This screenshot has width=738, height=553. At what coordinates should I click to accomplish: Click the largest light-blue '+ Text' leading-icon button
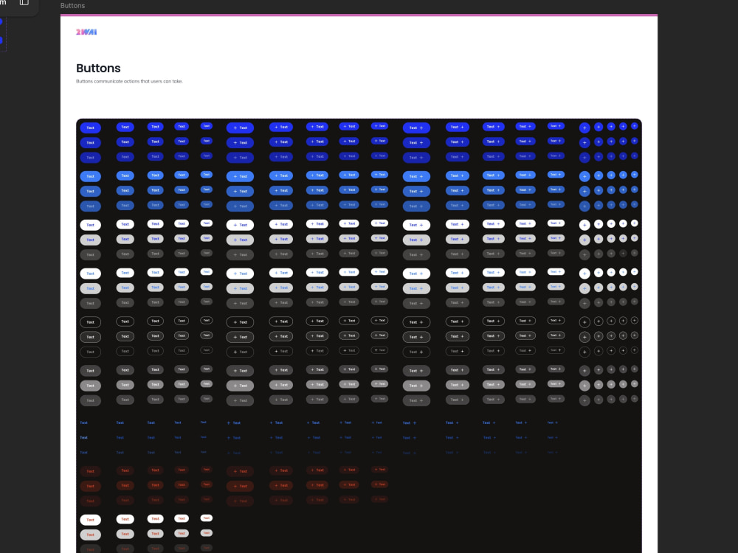240,176
